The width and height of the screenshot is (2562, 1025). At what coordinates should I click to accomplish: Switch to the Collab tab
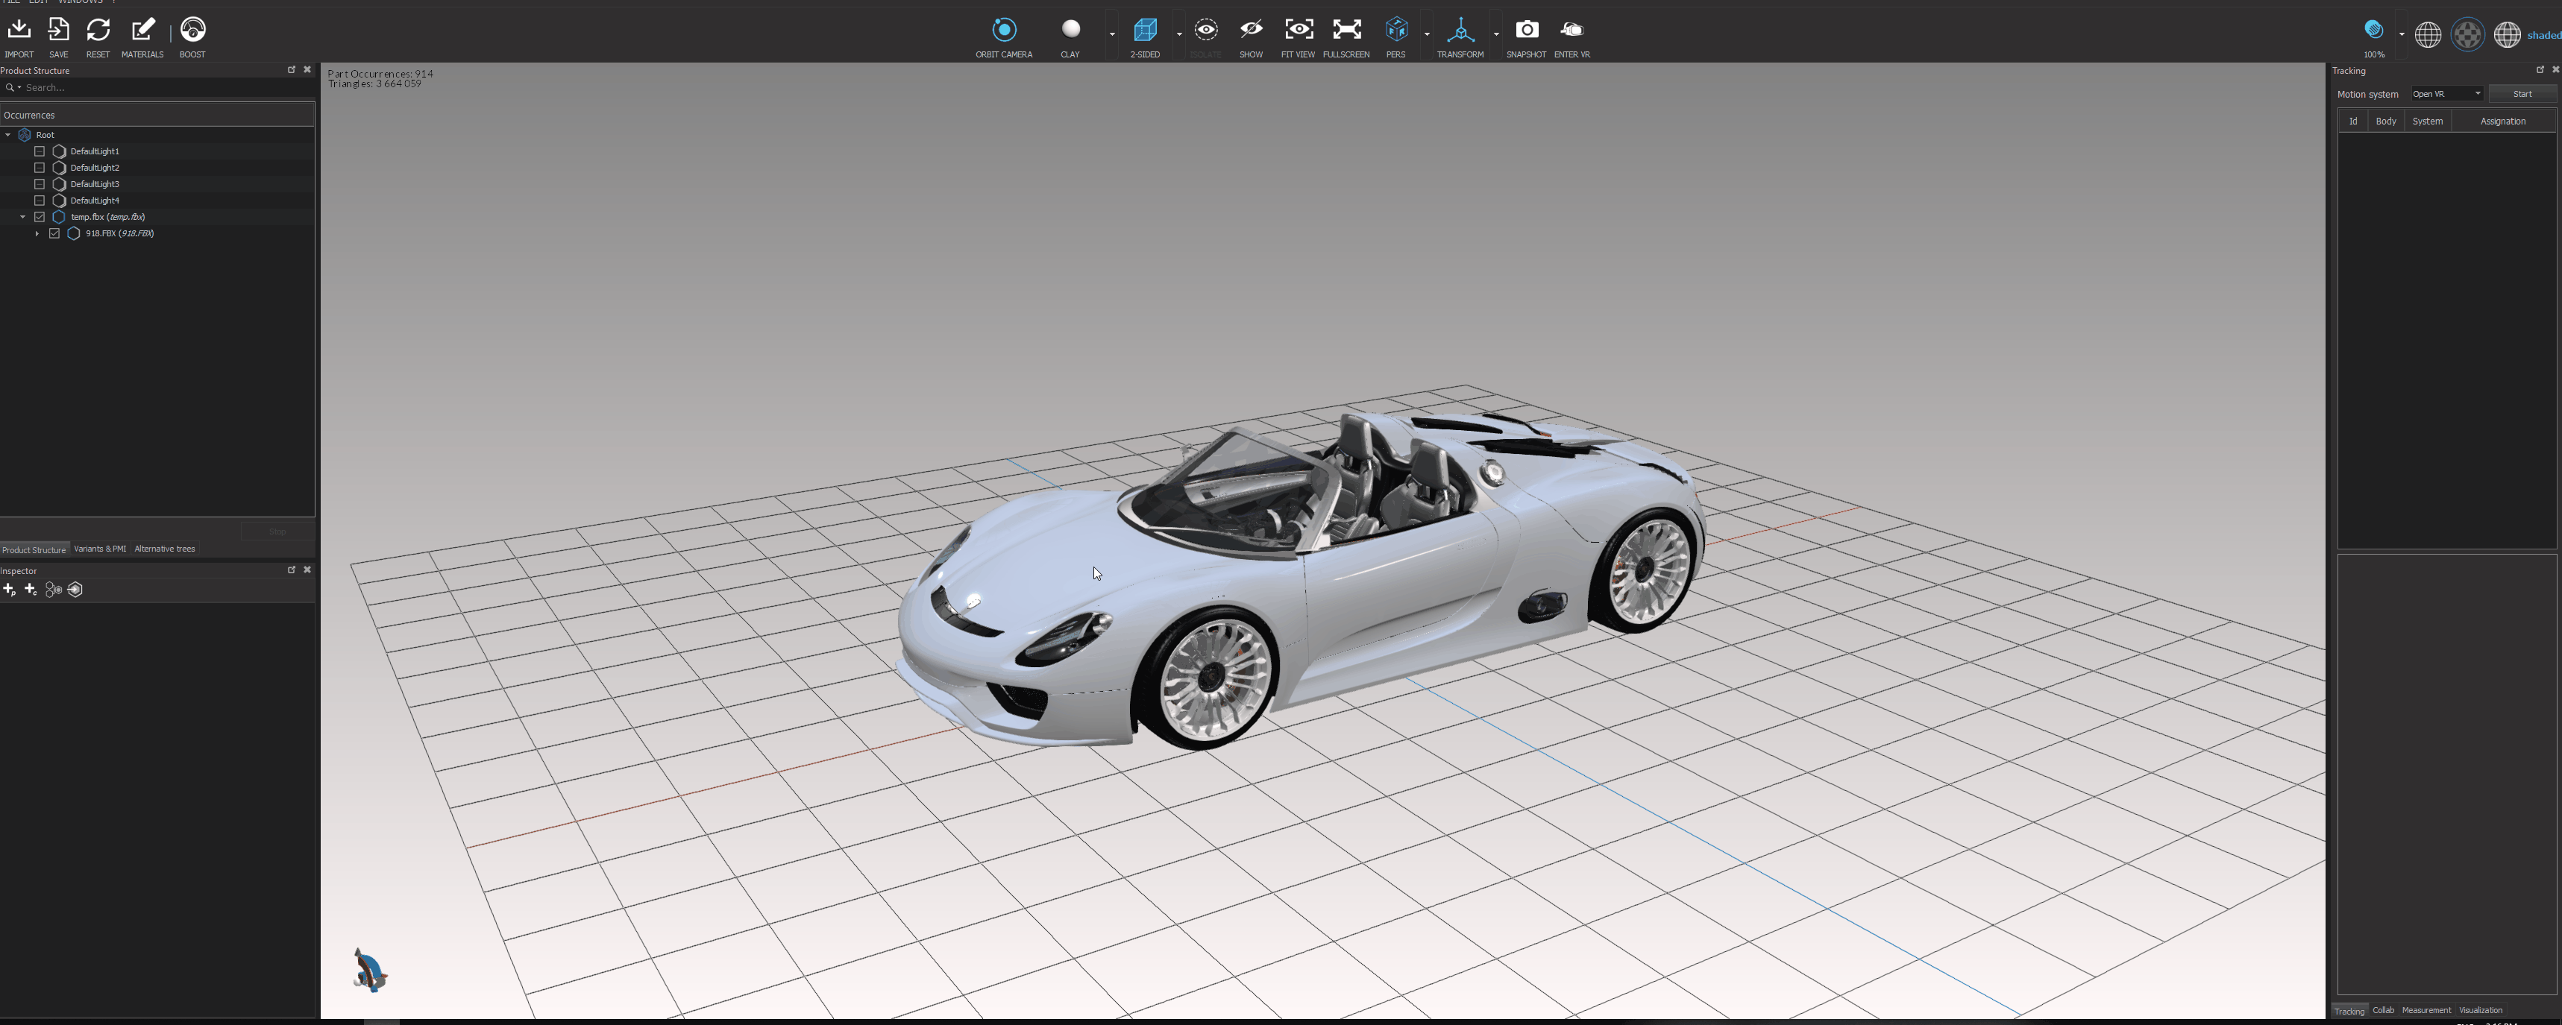coord(2383,1010)
